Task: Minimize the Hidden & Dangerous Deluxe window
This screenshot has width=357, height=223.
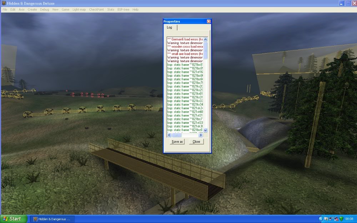Action: pyautogui.click(x=341, y=3)
